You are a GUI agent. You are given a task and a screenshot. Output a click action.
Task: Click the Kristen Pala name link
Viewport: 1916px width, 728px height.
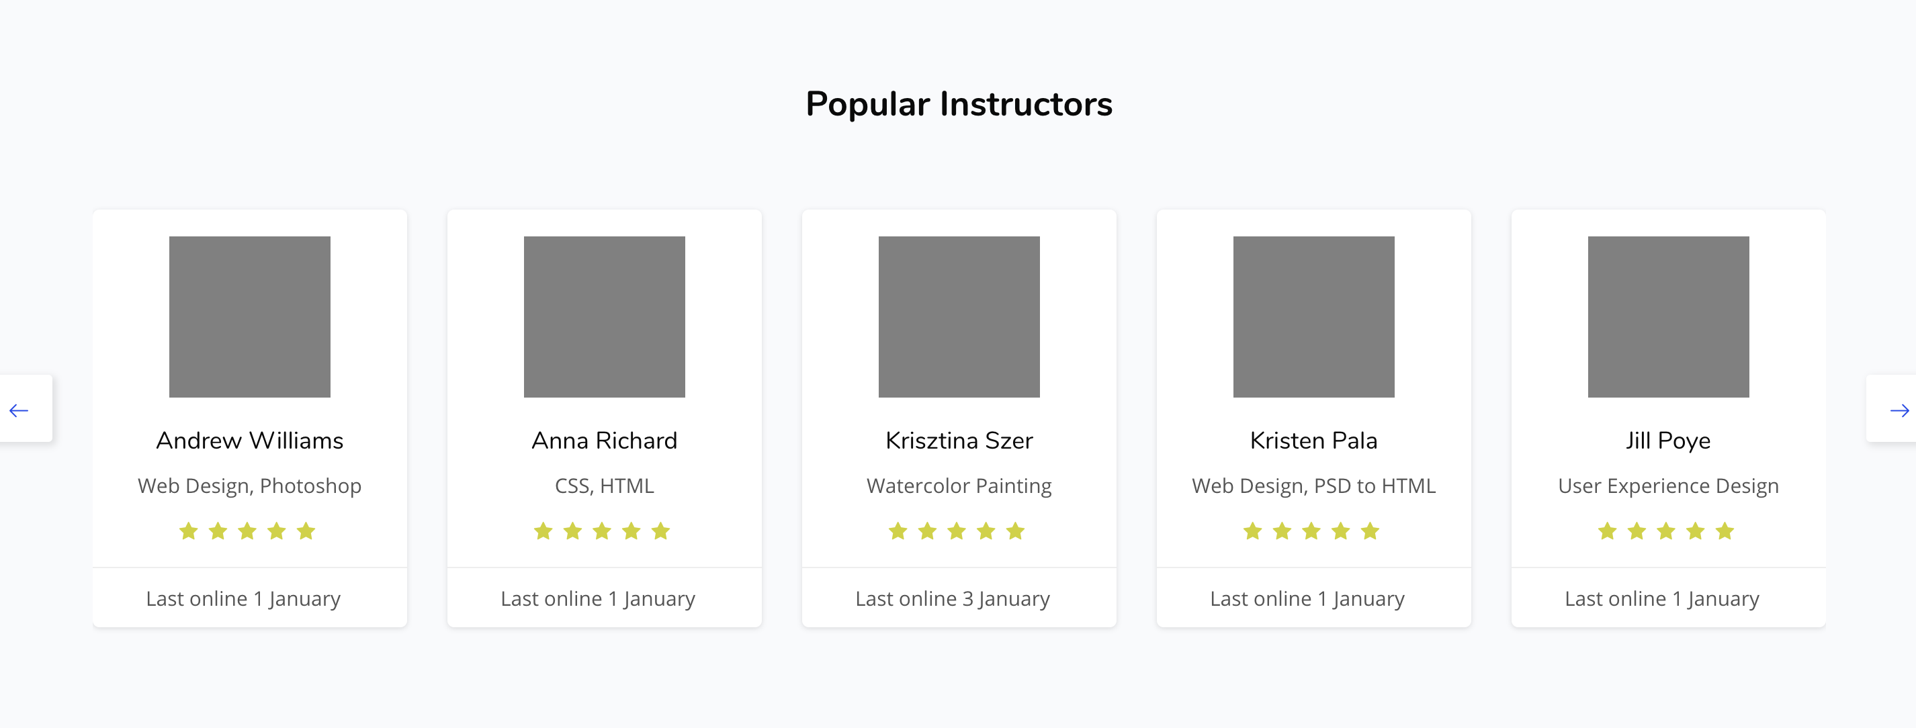[1314, 440]
